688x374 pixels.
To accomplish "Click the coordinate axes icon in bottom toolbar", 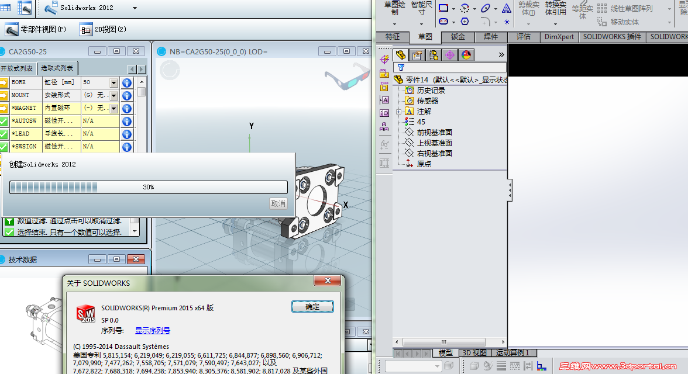I will tap(542, 366).
